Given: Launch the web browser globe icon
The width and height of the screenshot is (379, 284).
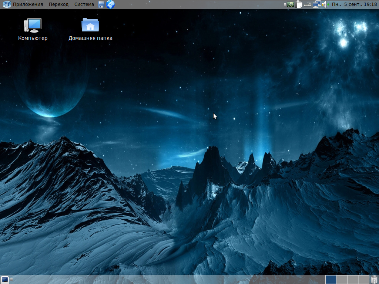Looking at the screenshot, I should click(110, 4).
